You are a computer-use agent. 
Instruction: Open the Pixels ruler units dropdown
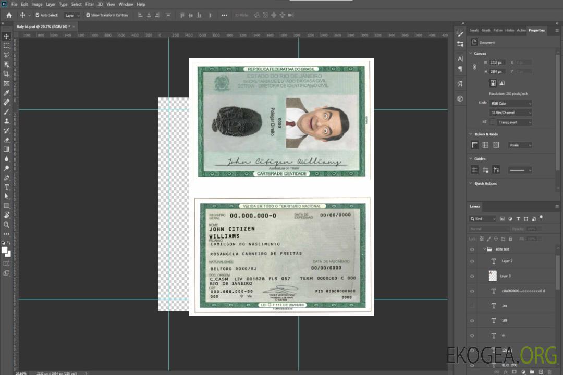(520, 145)
